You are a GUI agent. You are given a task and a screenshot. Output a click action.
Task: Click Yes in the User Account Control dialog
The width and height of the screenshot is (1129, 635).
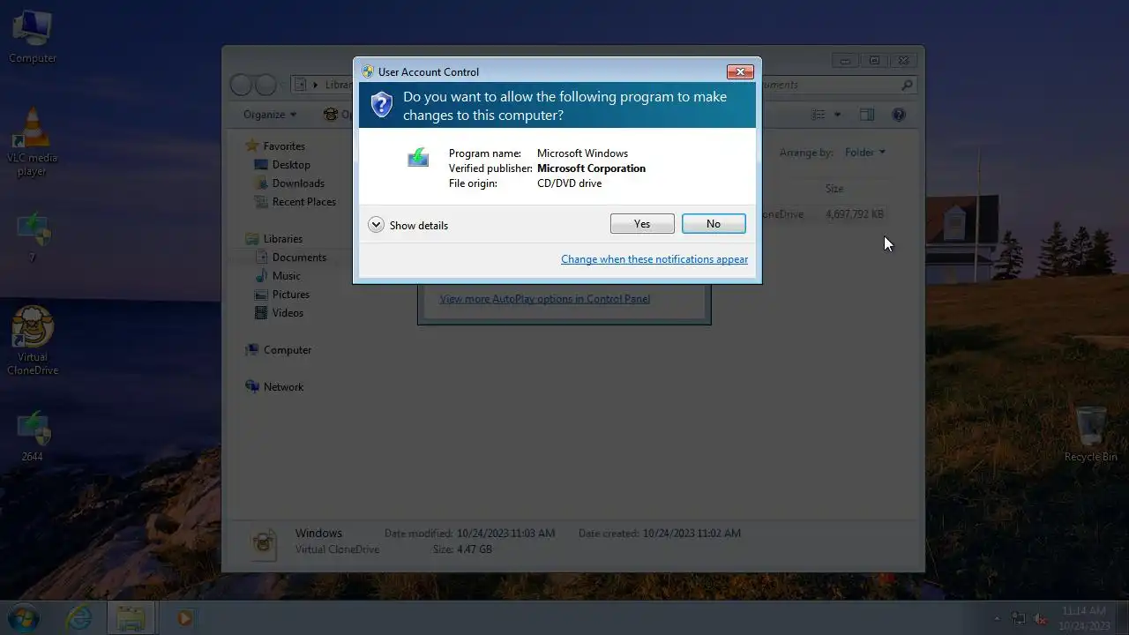[x=642, y=224]
